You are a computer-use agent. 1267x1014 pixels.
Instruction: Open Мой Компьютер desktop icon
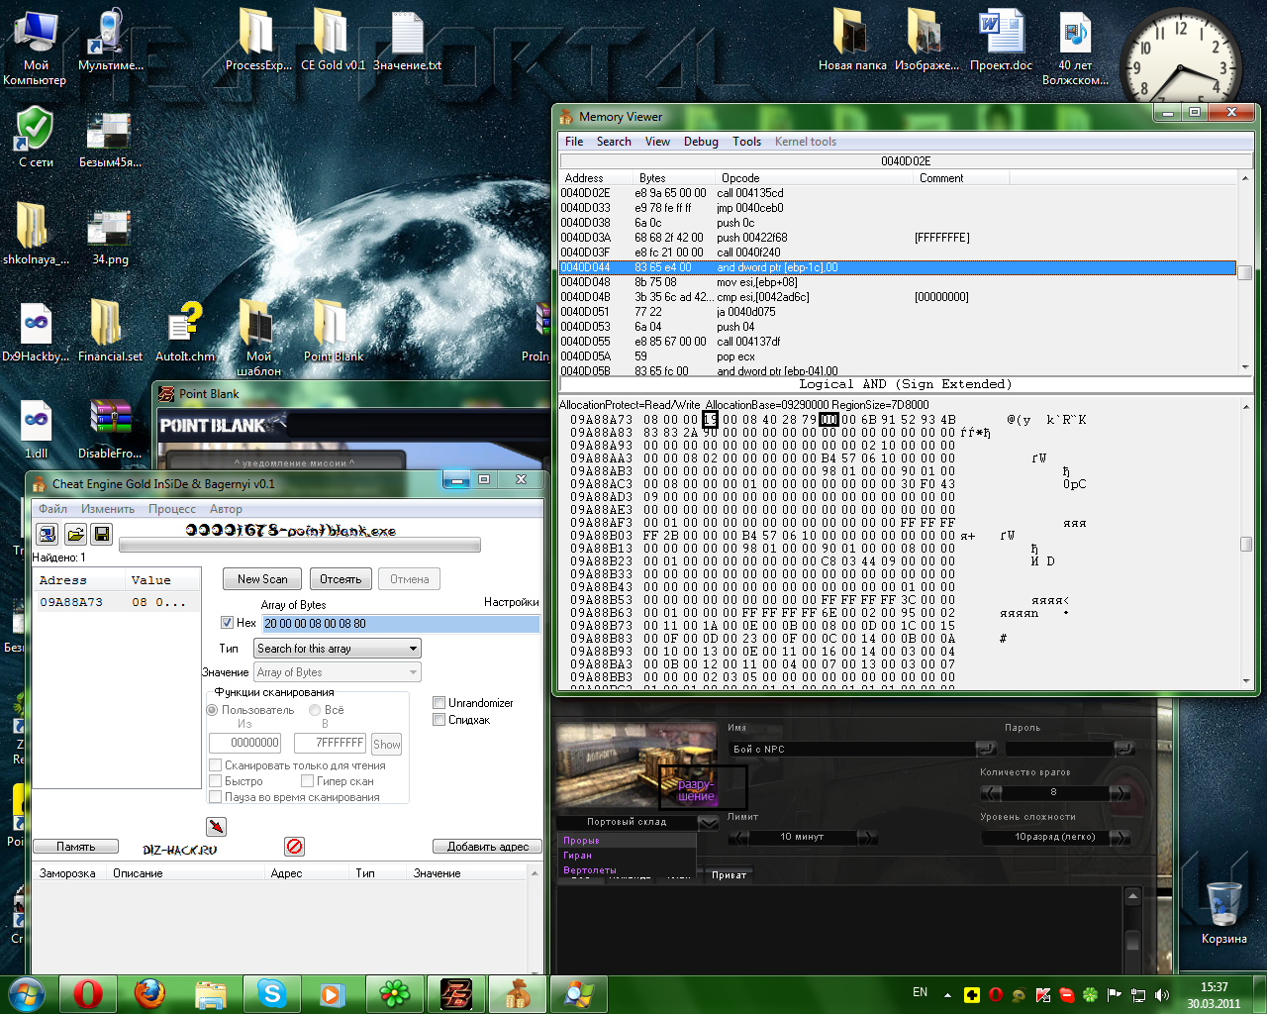pyautogui.click(x=35, y=48)
